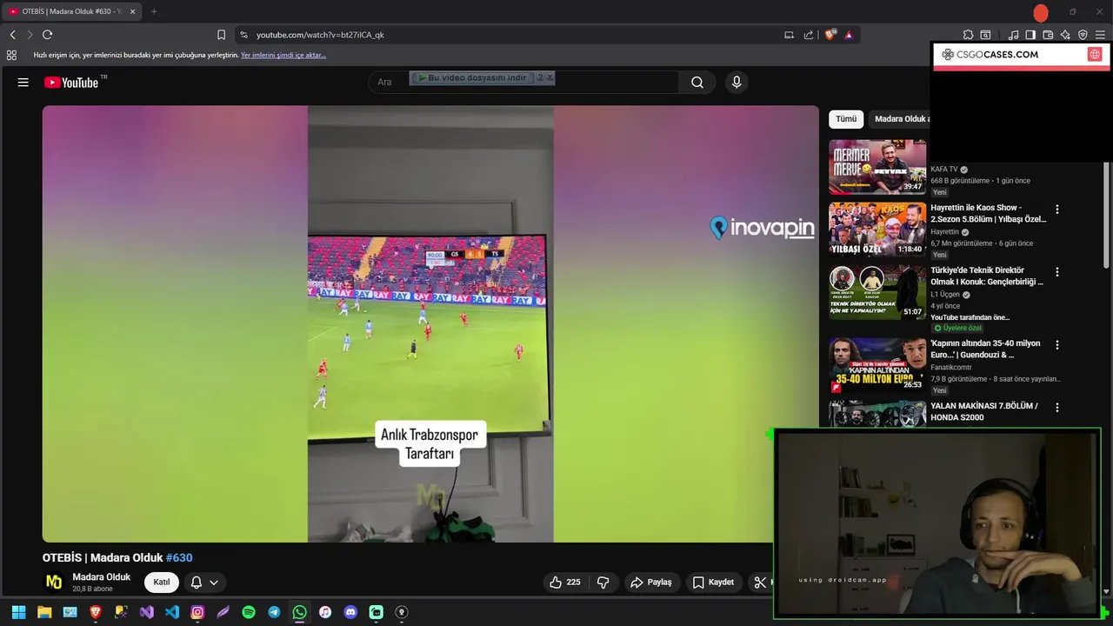Viewport: 1113px width, 626px height.
Task: Click the inovapin logo in the video
Action: (762, 228)
